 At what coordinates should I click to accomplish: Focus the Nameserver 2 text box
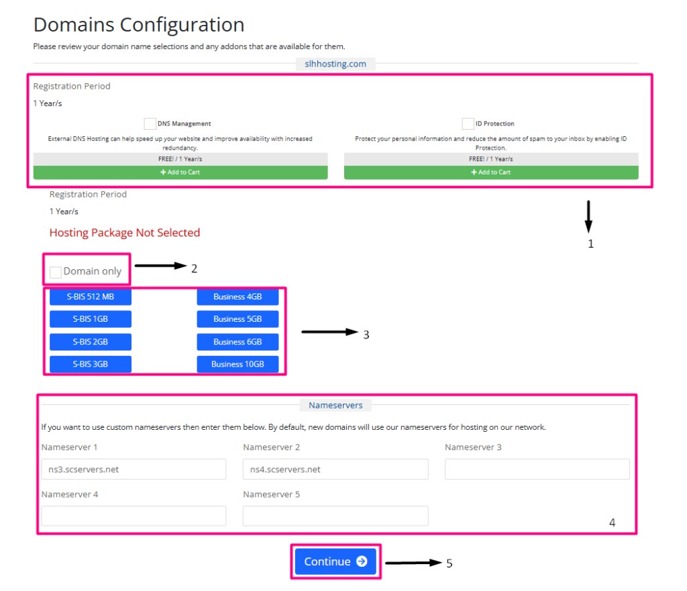335,469
